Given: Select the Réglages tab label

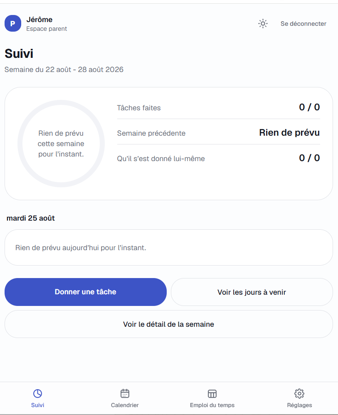Looking at the screenshot, I should click(299, 405).
